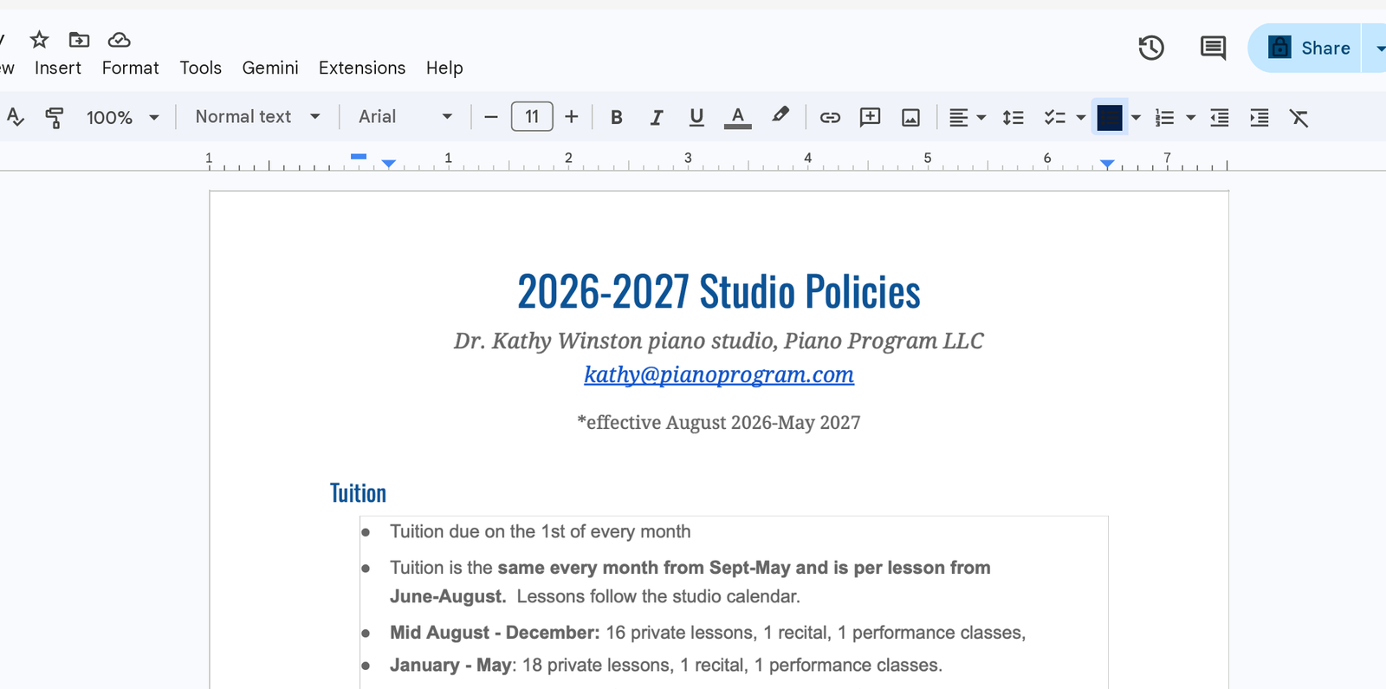The width and height of the screenshot is (1386, 689).
Task: Insert image icon in toolbar
Action: 910,117
